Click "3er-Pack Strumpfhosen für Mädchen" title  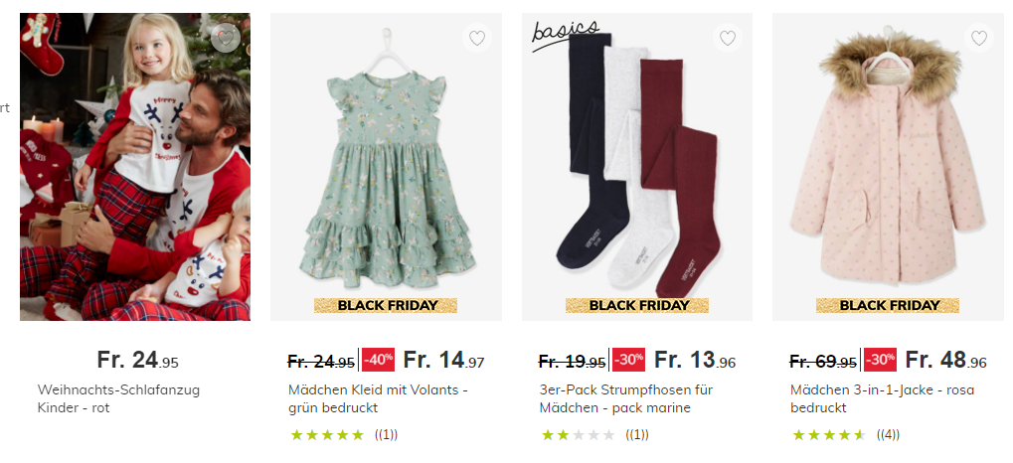pos(625,398)
